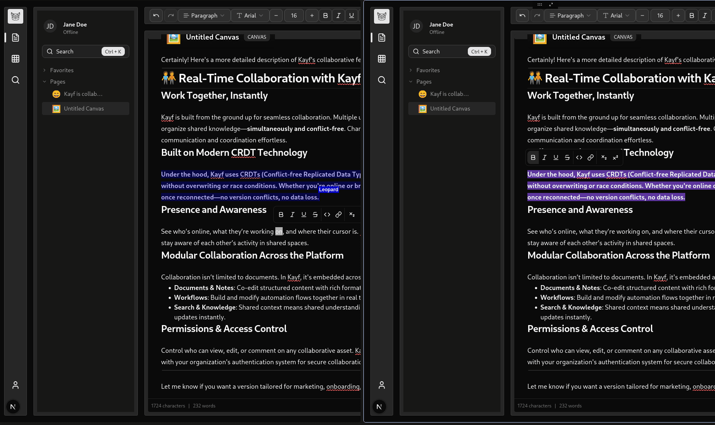
Task: Decrease font size in left window toolbar
Action: click(276, 15)
